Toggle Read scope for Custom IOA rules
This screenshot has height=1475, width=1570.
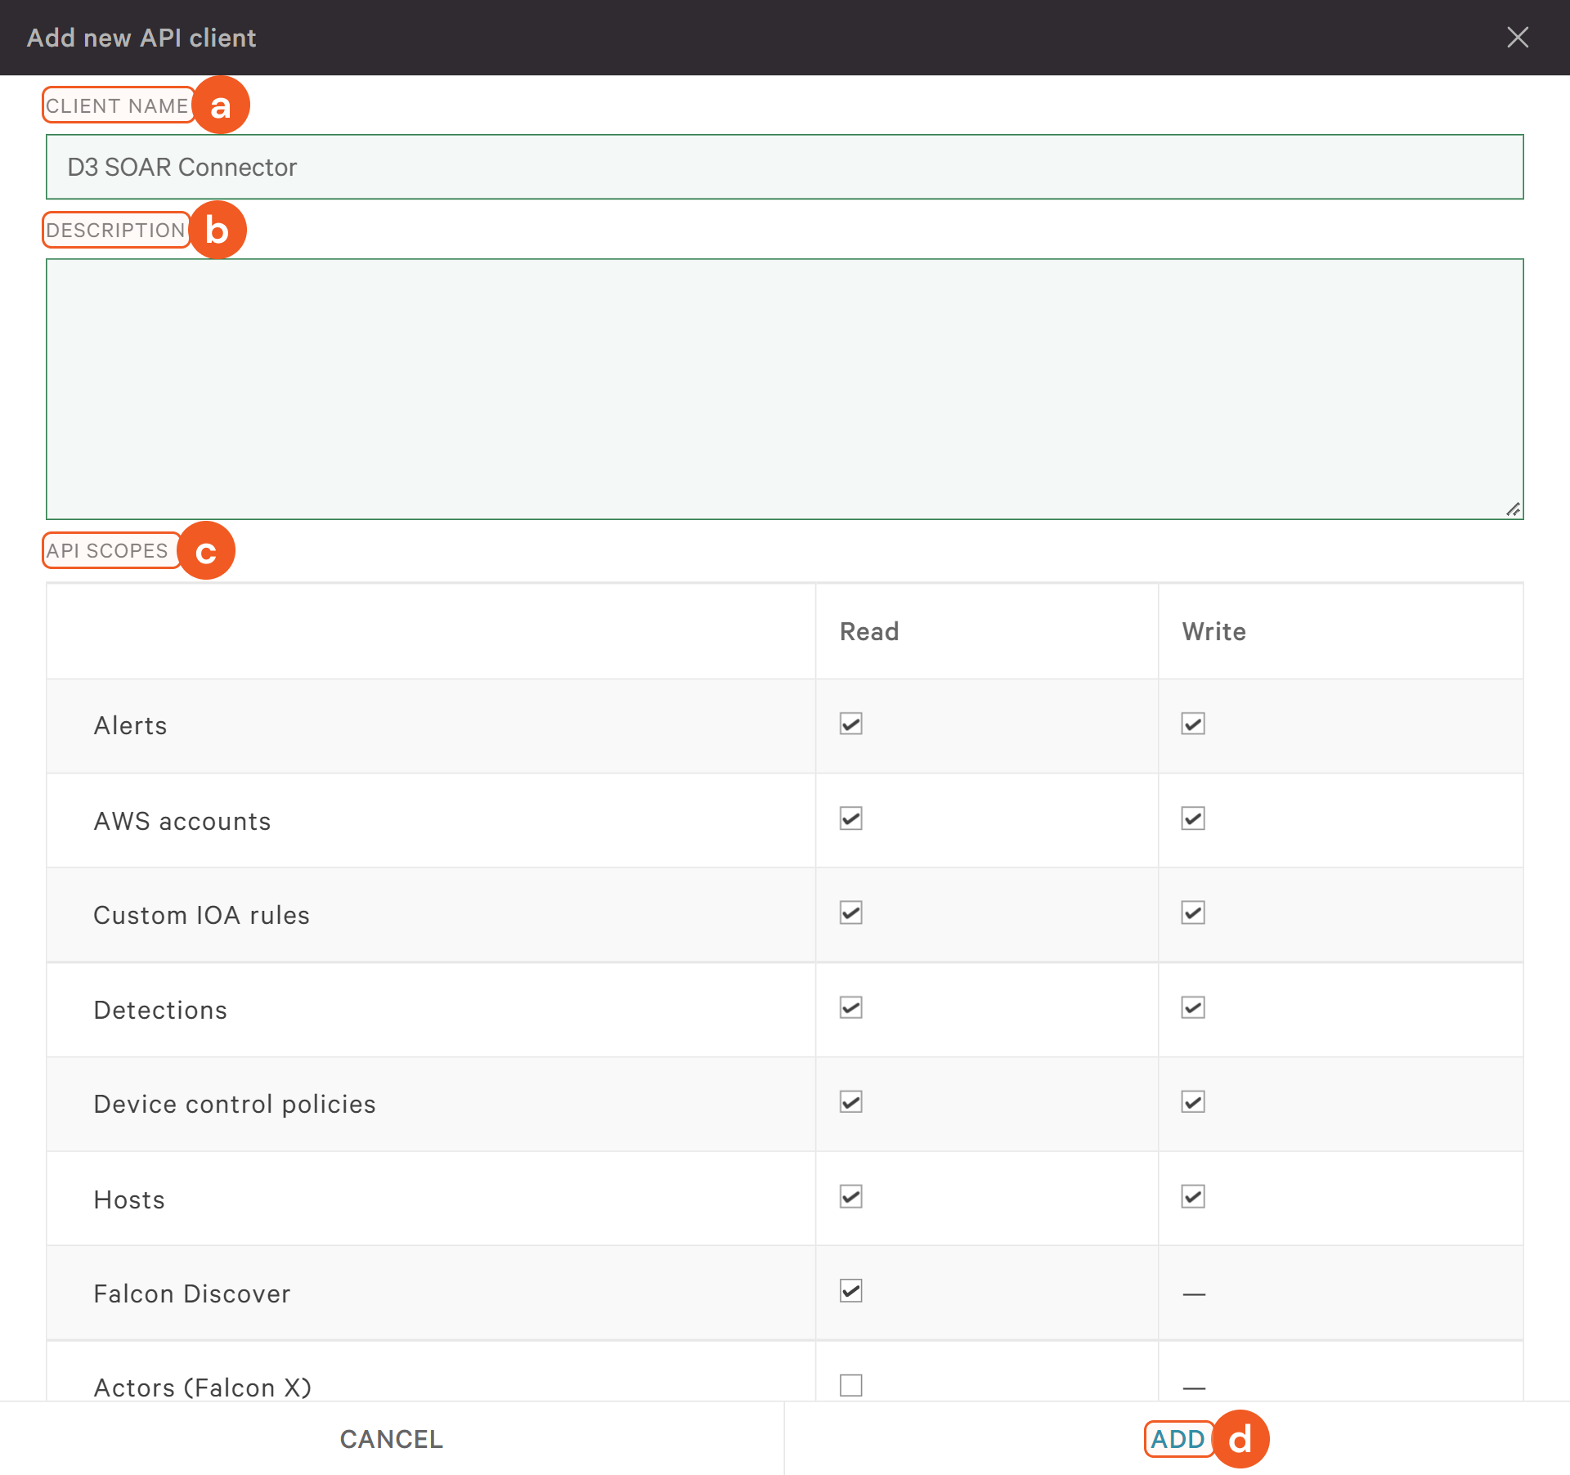coord(850,913)
